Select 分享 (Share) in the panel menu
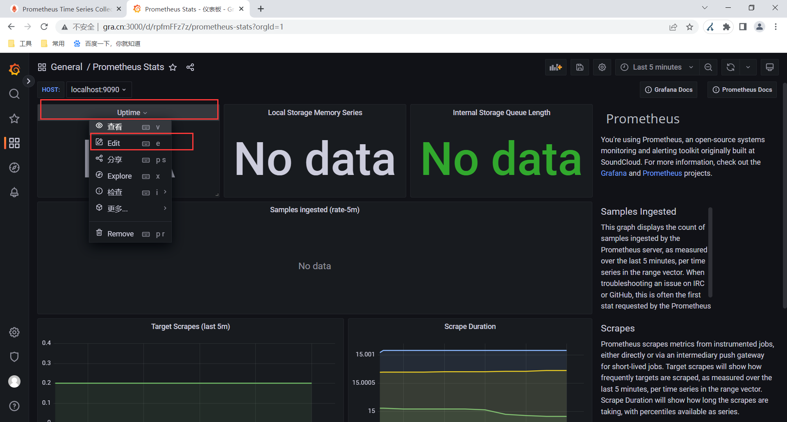The height and width of the screenshot is (422, 787). (x=130, y=159)
